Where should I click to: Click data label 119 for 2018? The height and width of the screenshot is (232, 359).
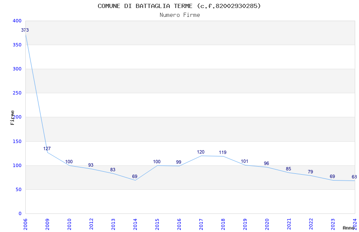(223, 152)
